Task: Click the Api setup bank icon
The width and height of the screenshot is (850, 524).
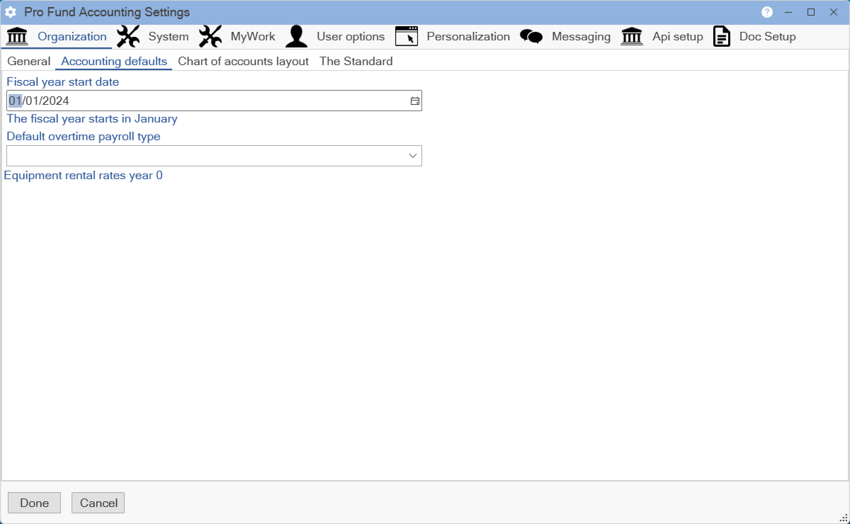Action: [x=632, y=36]
